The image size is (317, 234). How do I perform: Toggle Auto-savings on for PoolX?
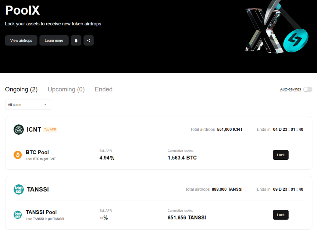(308, 89)
